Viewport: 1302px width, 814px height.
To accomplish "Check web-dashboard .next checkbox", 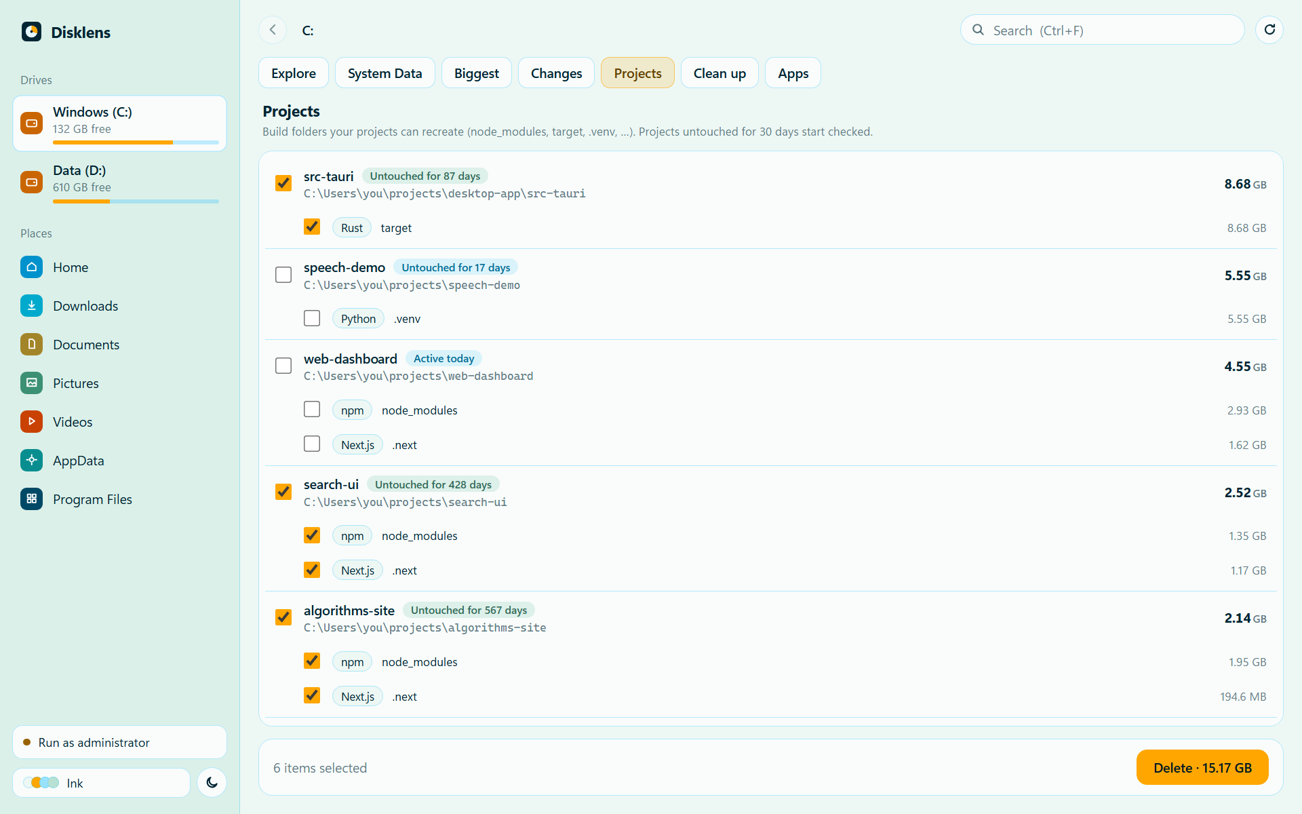I will pyautogui.click(x=312, y=444).
